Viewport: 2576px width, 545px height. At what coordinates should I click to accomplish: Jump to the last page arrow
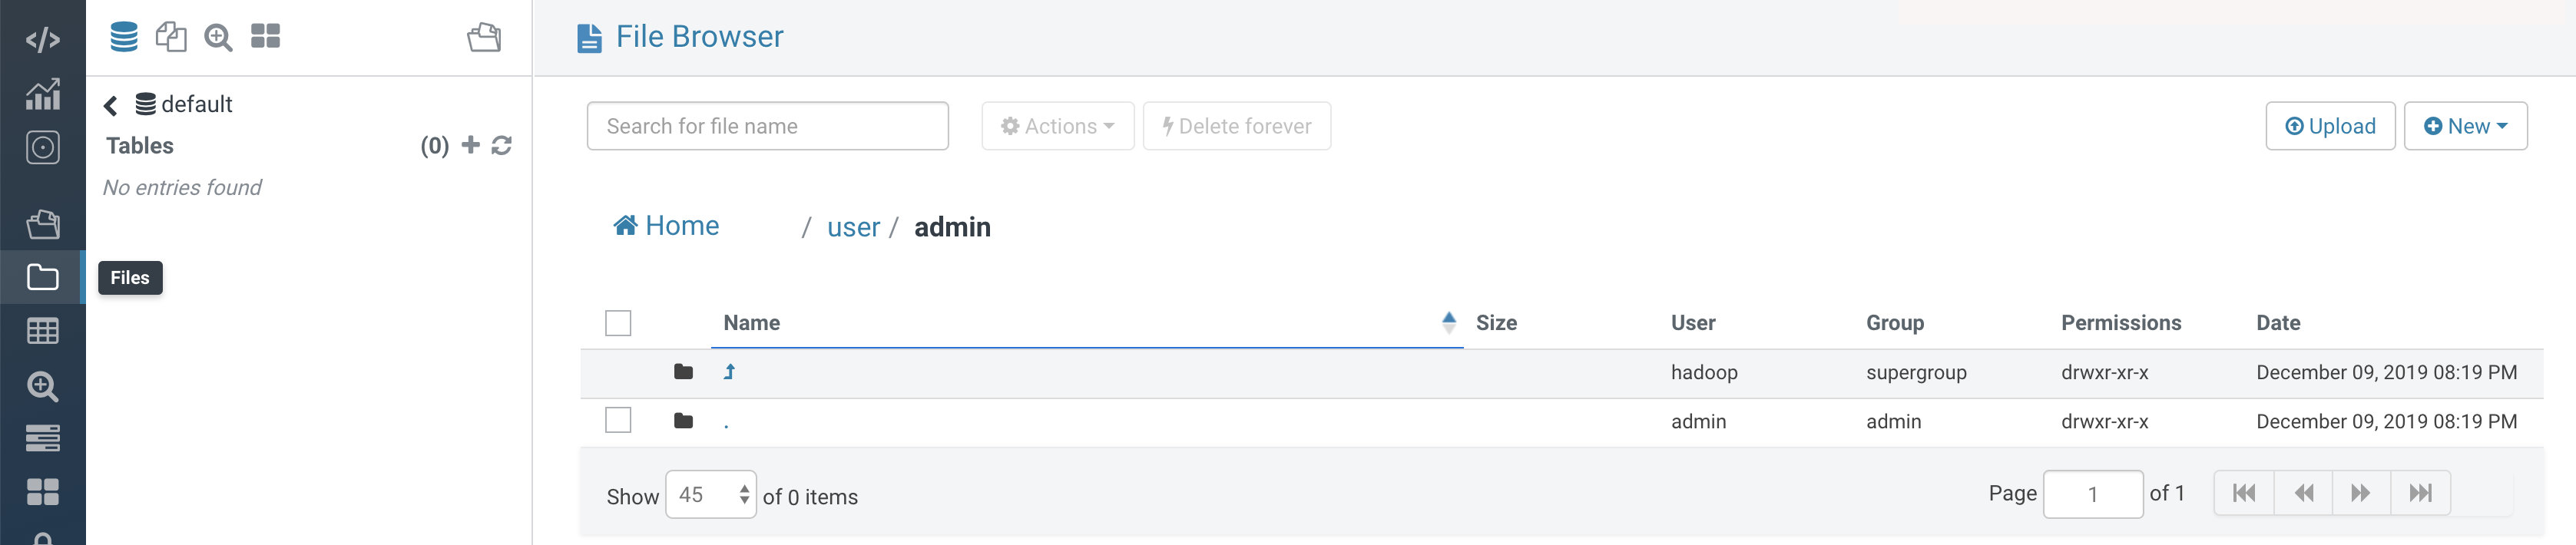2420,493
